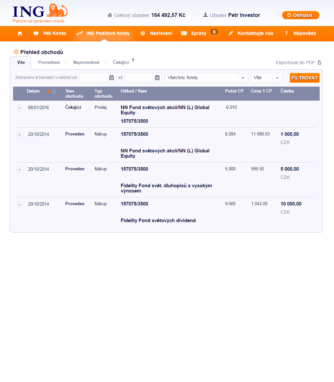Expand the Fidelity Fond světových dividend row
This screenshot has height=382, width=334.
20,204
